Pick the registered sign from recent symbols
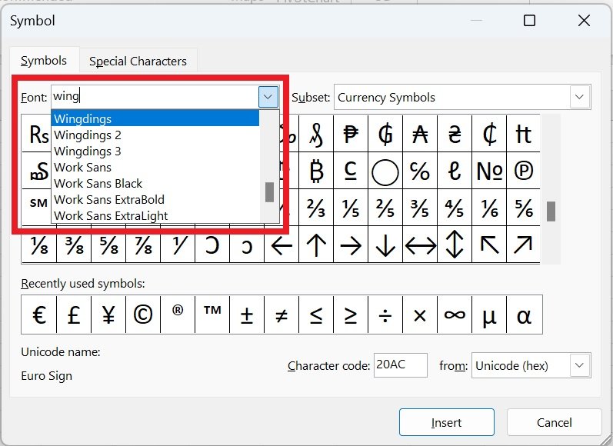 coord(178,315)
